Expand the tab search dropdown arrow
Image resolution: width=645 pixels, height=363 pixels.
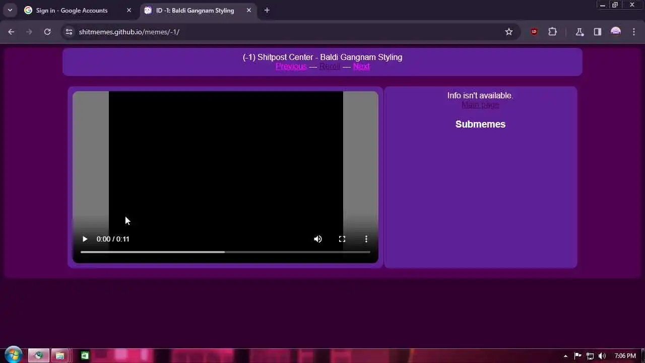click(10, 10)
